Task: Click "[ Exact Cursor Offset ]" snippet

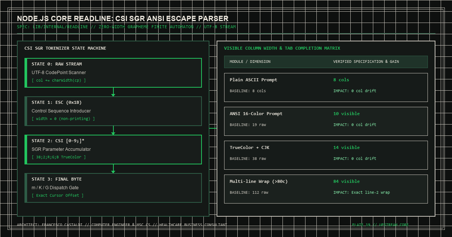Action: tap(58, 196)
